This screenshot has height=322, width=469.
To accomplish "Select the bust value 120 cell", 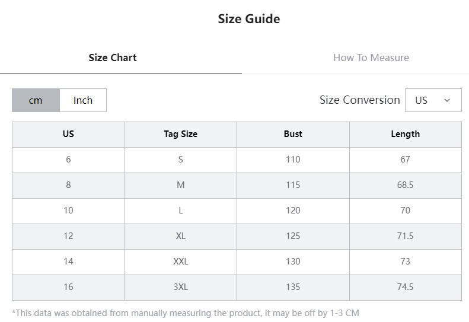I will pos(293,211).
